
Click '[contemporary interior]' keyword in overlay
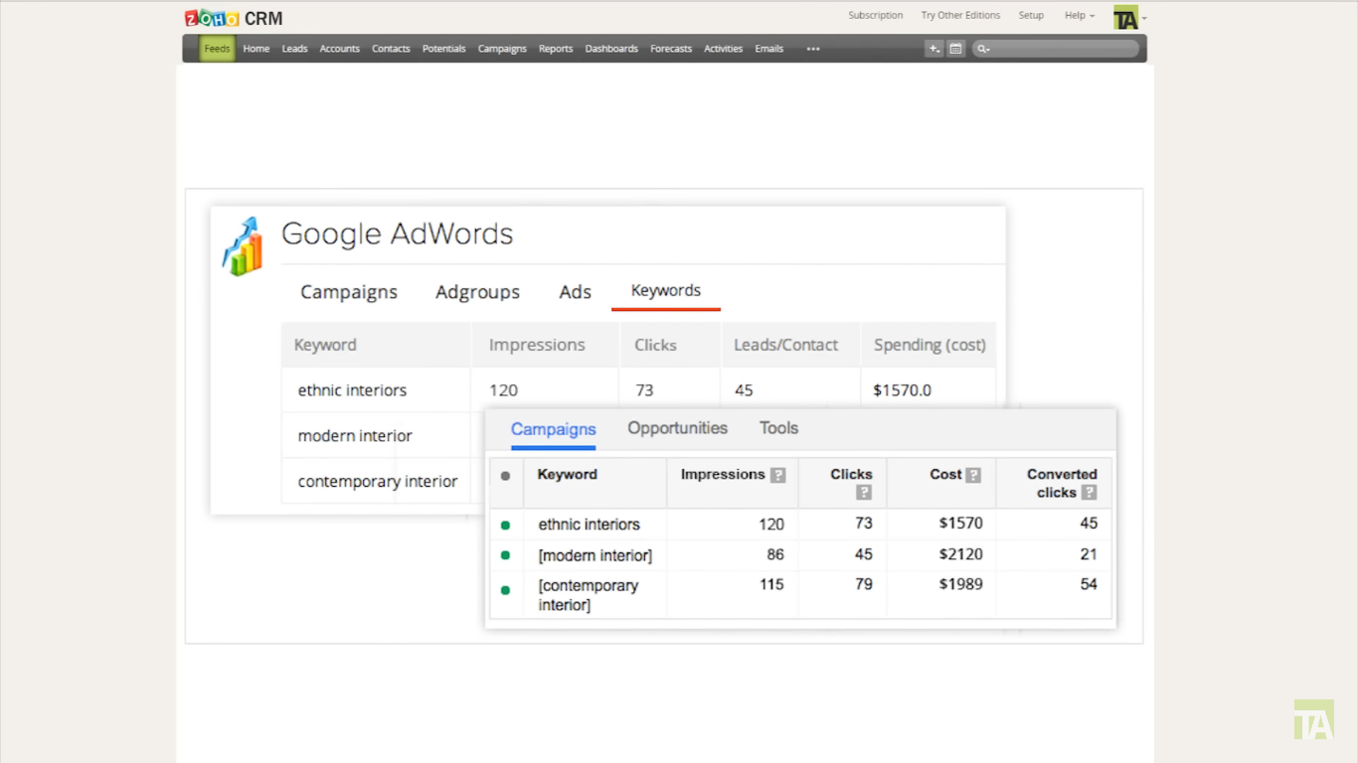click(589, 595)
